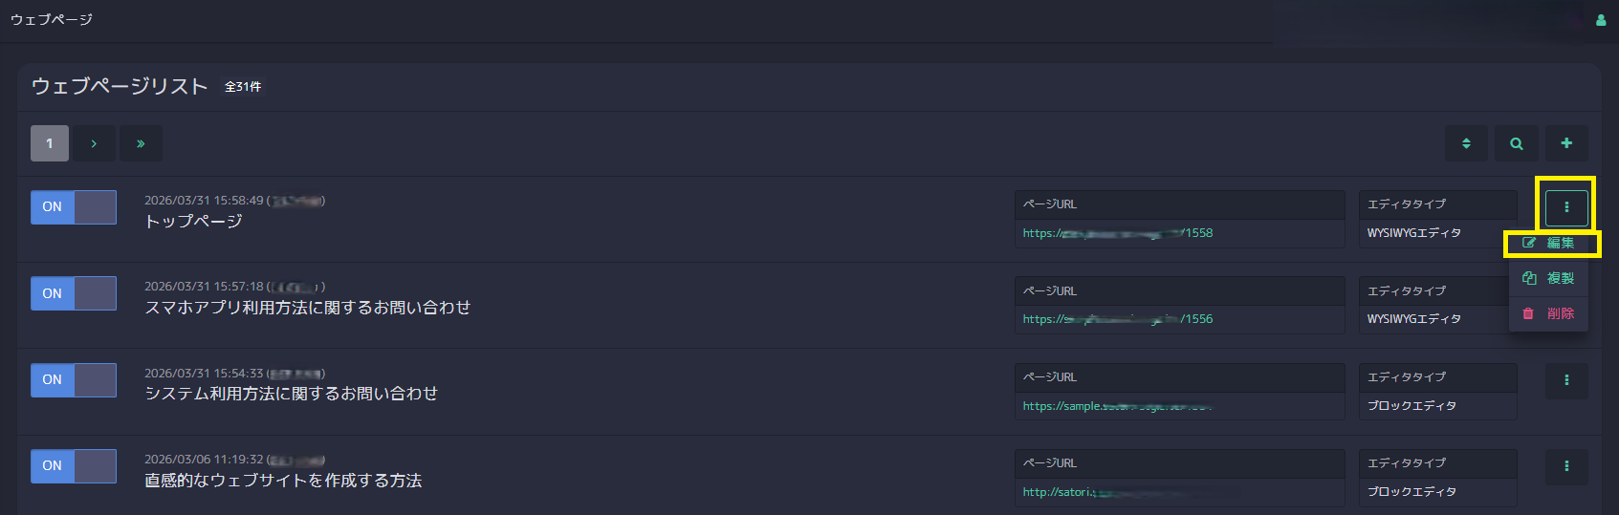This screenshot has width=1619, height=515.
Task: Open the スマホアプリ利用方法に関するお問い合わせ page title
Action: [307, 308]
